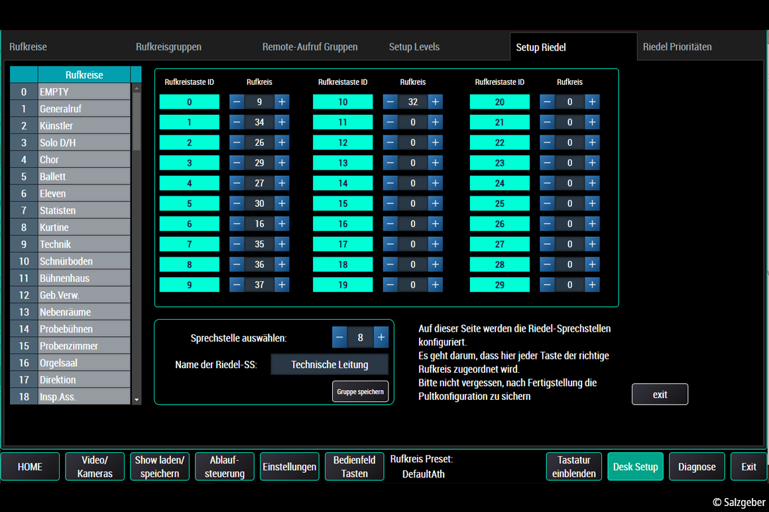Increase Rufkreis for key ID 15
Viewport: 769px width, 512px height.
point(436,204)
